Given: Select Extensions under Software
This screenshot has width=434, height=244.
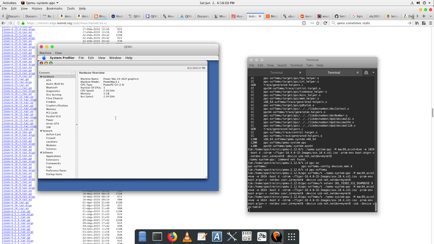Looking at the screenshot, I should tap(52, 160).
